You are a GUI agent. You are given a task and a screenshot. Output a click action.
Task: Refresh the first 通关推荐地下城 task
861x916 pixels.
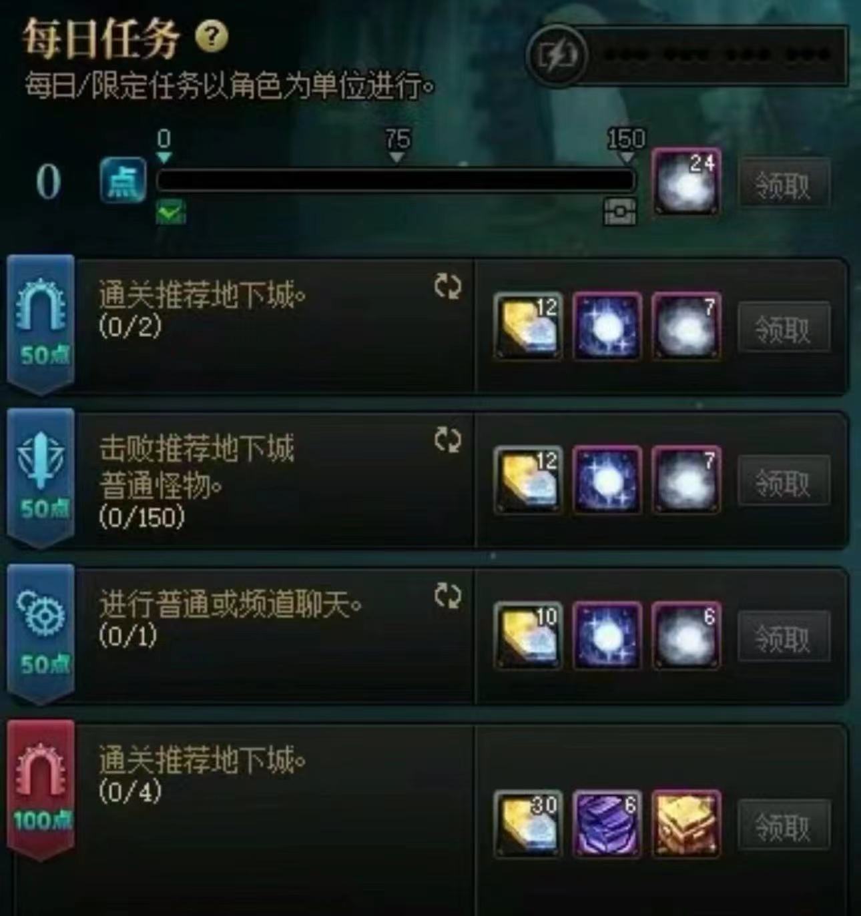tap(447, 286)
